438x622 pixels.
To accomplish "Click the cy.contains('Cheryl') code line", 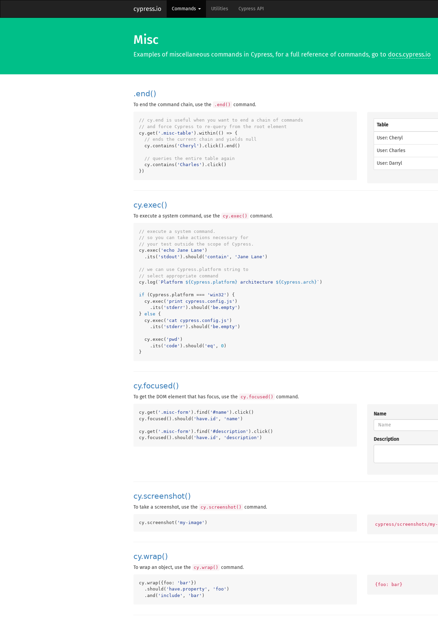I will tap(192, 146).
